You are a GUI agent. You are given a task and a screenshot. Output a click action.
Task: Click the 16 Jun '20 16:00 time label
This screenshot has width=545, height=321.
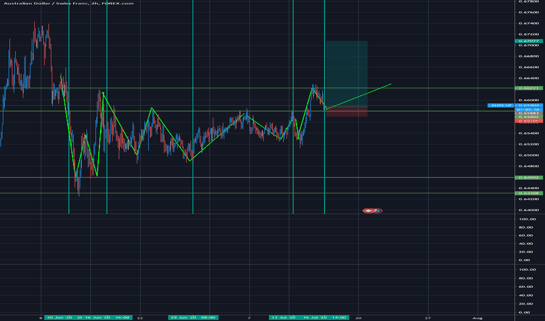coord(107,317)
